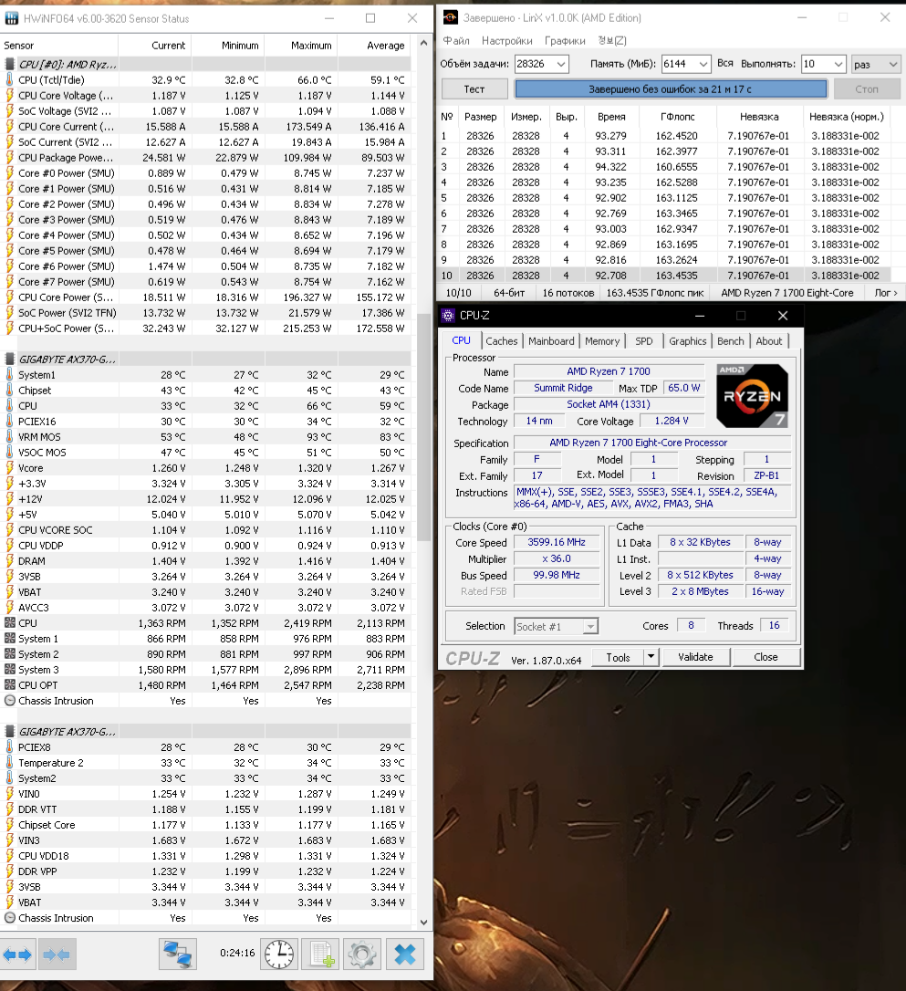Click HWiNFO64 title bar app icon
This screenshot has width=906, height=991.
(x=11, y=18)
